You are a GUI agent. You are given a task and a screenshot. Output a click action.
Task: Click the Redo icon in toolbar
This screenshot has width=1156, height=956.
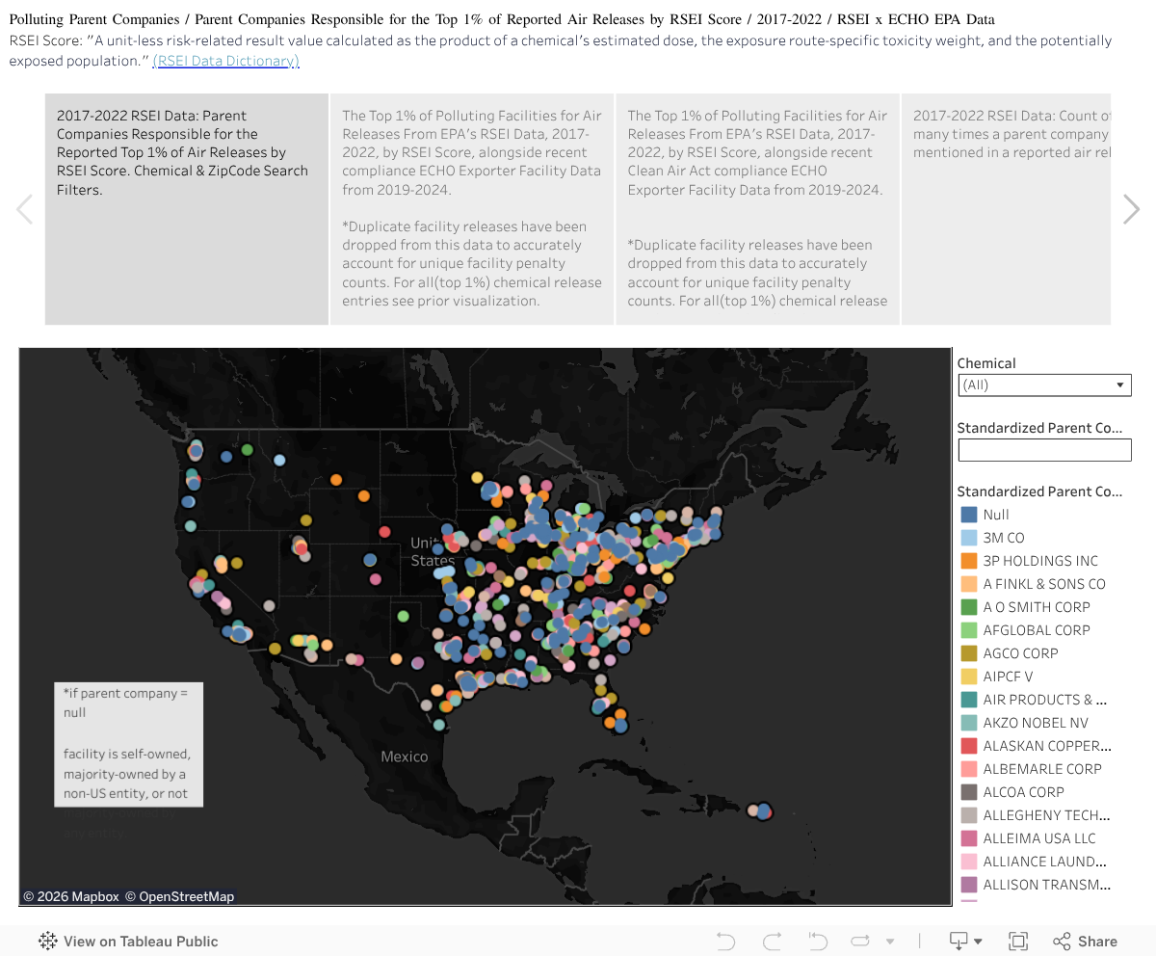772,942
